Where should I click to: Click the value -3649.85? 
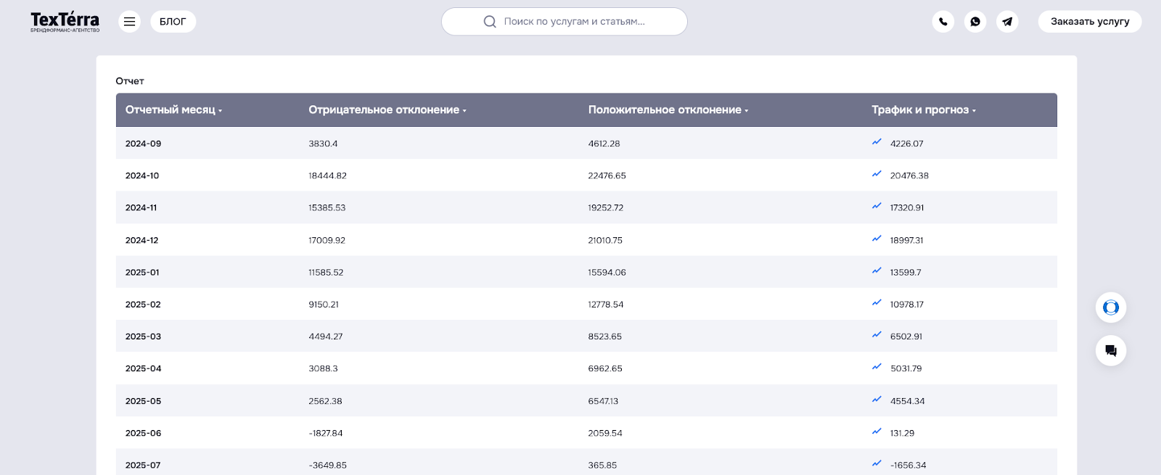tap(328, 465)
